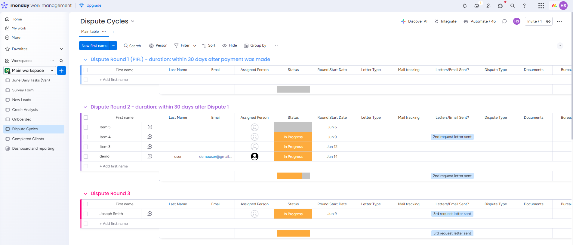Open the notifications bell

point(465,6)
